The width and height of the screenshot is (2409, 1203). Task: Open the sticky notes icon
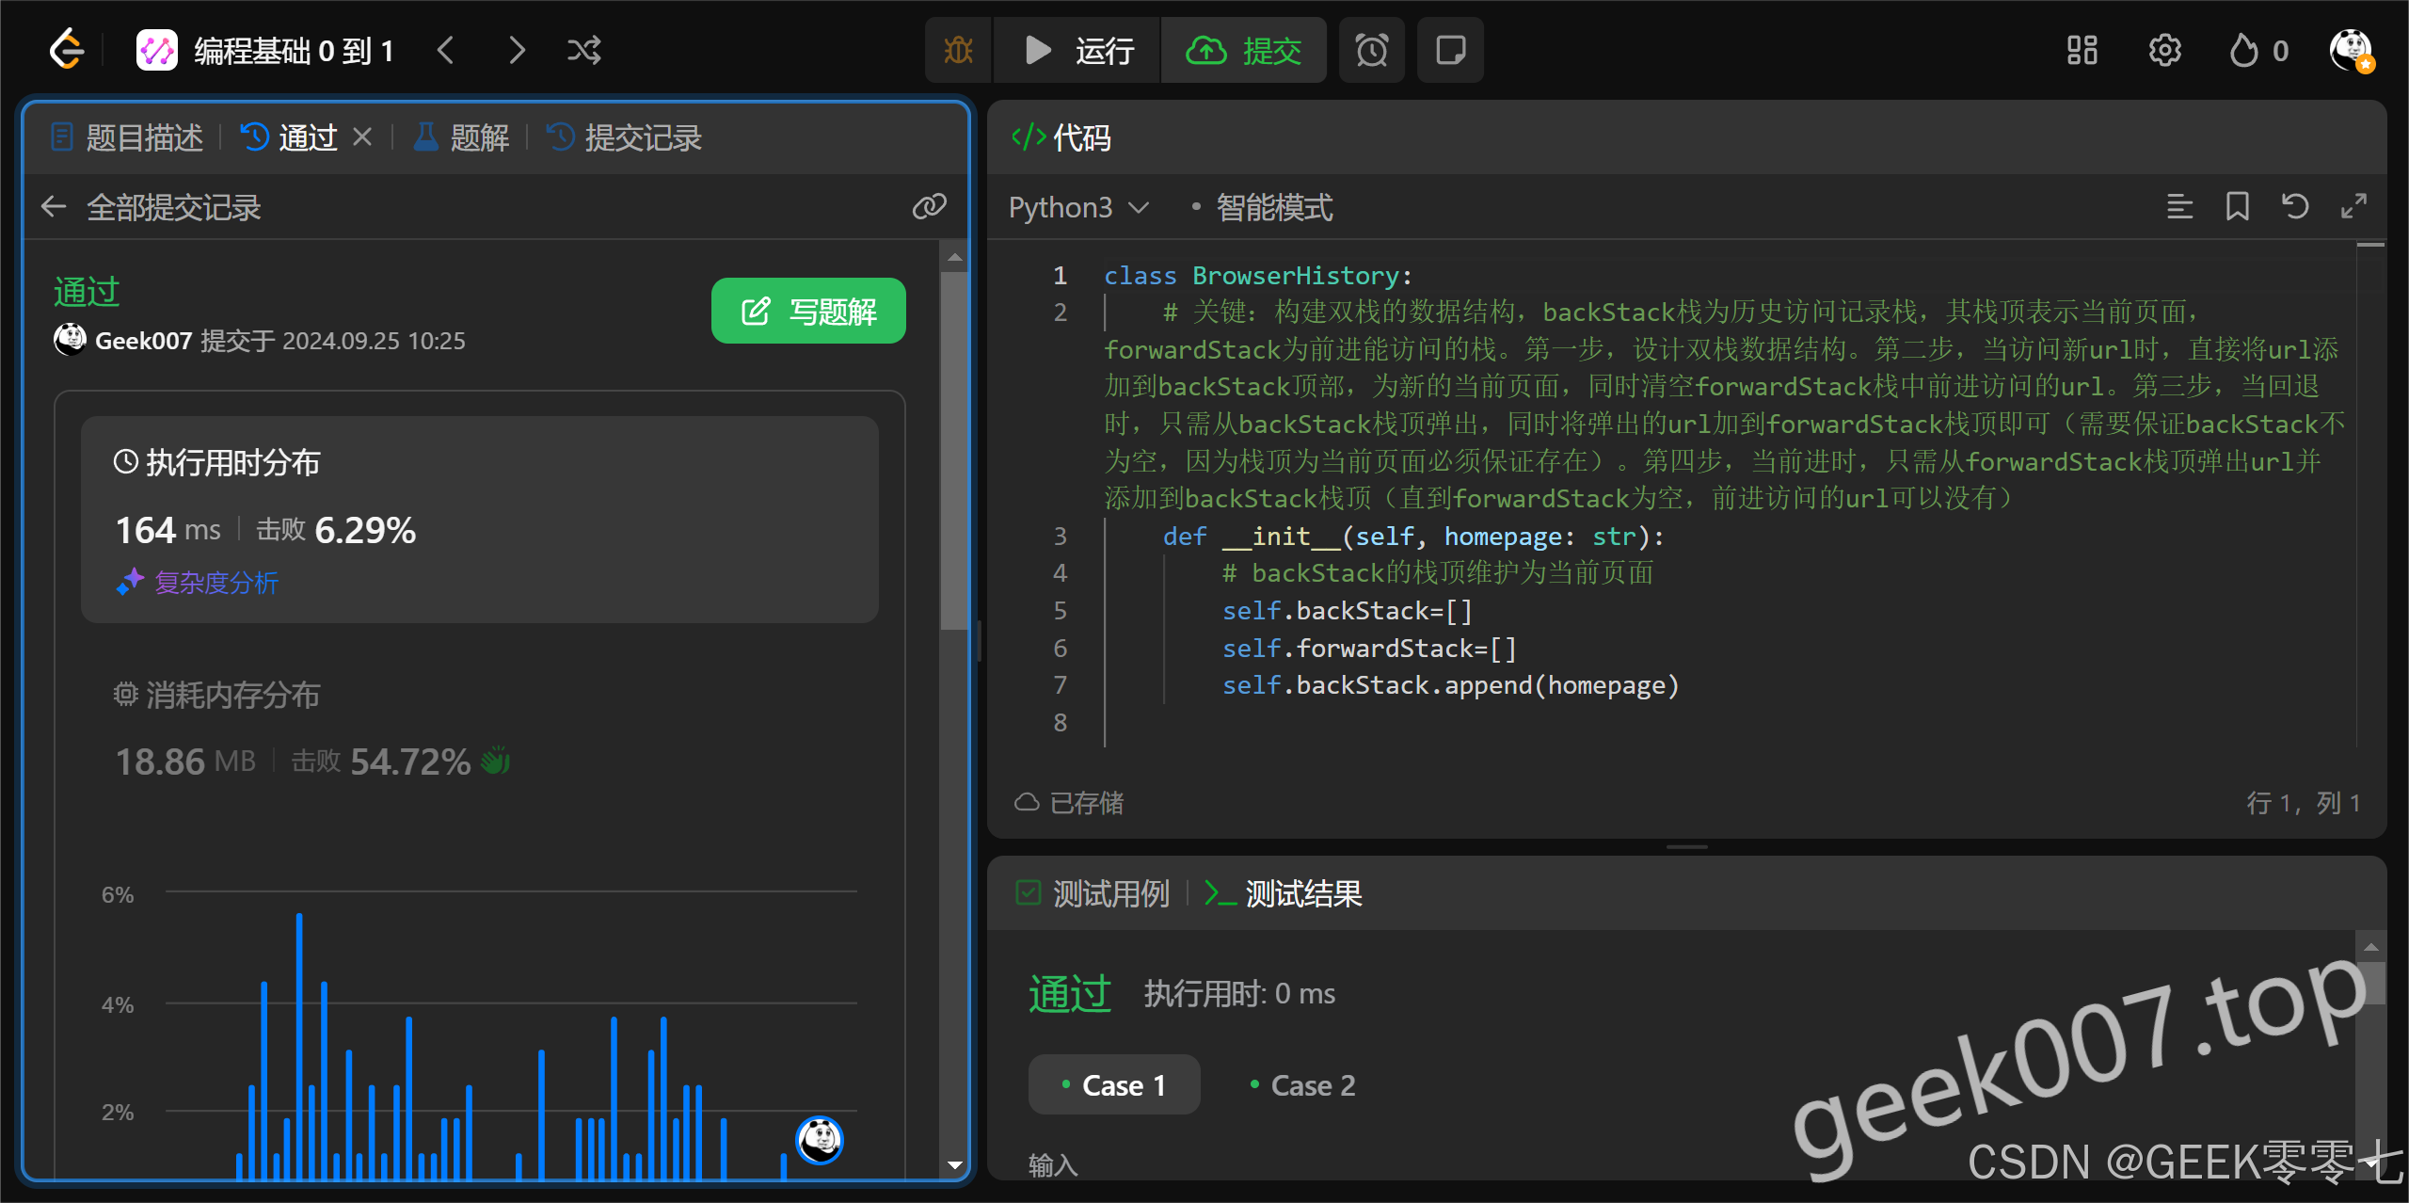pyautogui.click(x=1450, y=50)
